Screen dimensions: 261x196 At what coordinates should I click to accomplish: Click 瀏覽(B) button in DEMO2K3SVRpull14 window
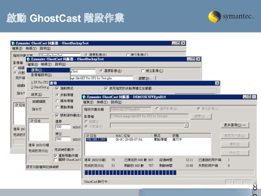(x=201, y=116)
